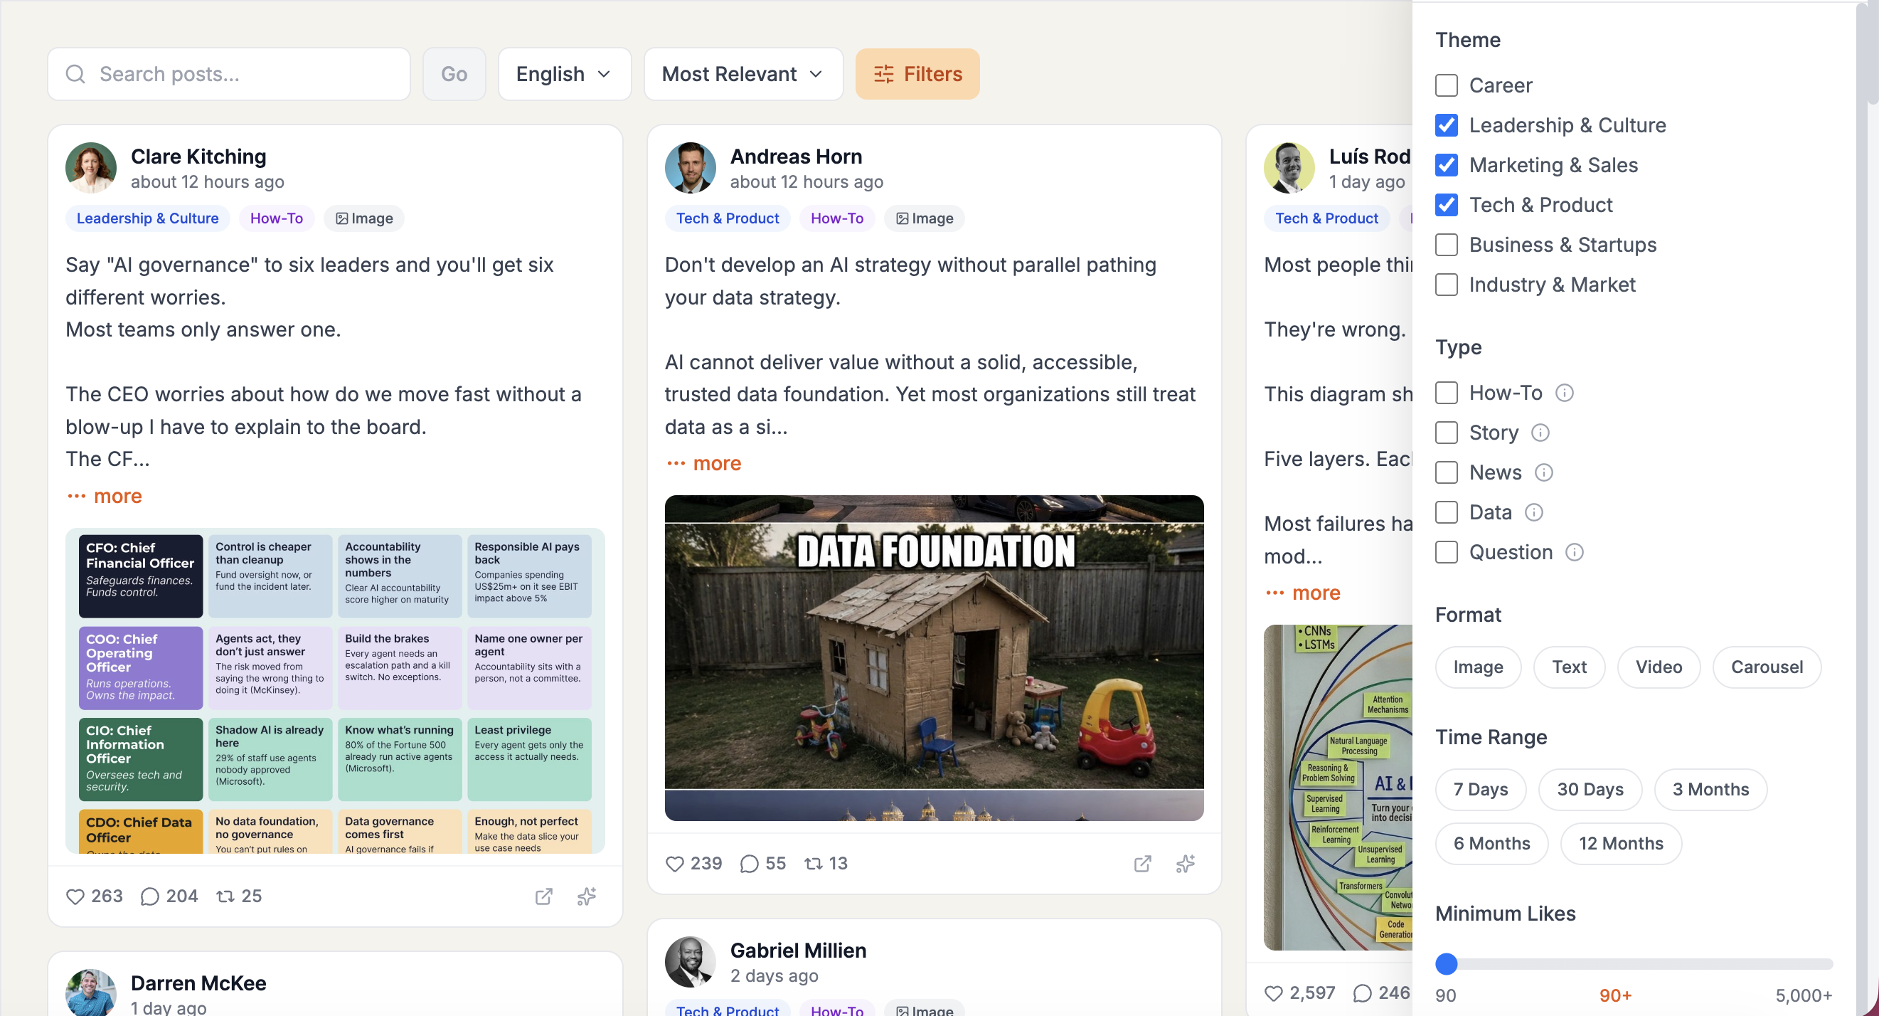Click Gabriel Millien's avatar
Image resolution: width=1879 pixels, height=1016 pixels.
(690, 961)
